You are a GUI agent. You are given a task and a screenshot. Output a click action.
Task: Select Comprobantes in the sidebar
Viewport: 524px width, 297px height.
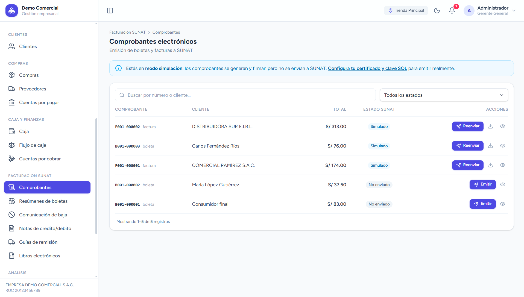(47, 187)
